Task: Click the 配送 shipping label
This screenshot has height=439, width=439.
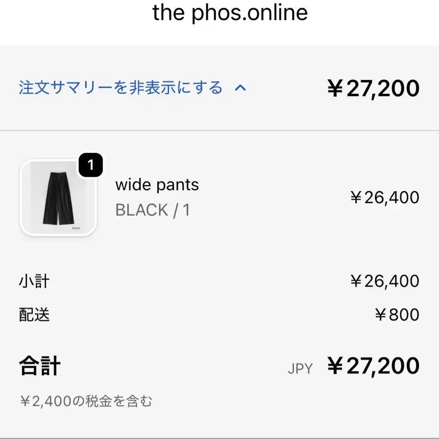Action: (x=34, y=315)
